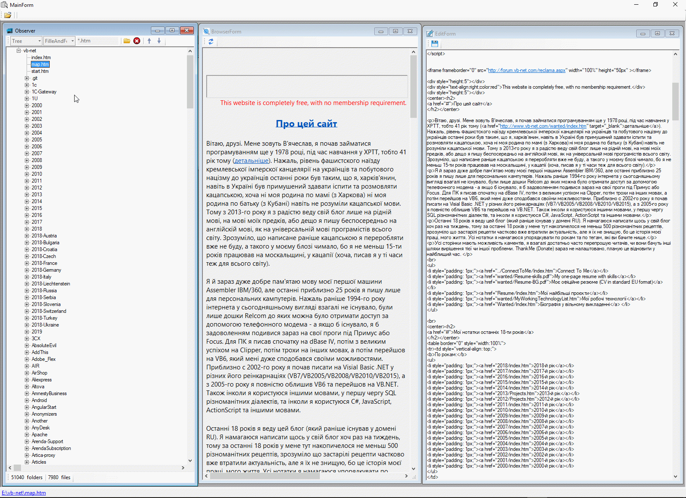Click the www.vb-net.com/wanted/index.htm URL in EditForm
Image resolution: width=686 pixels, height=498 pixels.
pos(543,126)
